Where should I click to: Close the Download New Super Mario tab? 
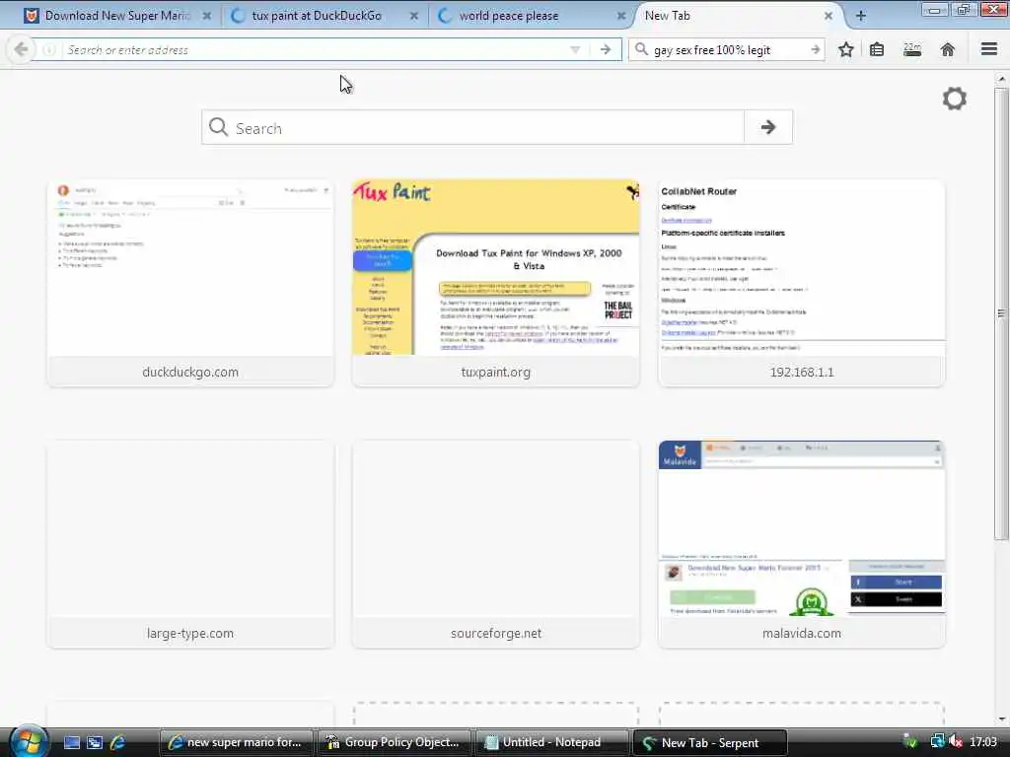207,16
